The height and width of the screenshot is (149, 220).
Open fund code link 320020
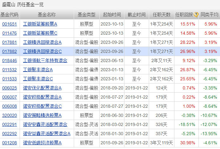point(9,115)
